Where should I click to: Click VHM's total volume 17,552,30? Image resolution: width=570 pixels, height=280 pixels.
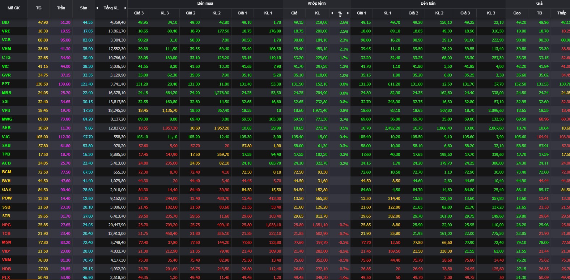[x=117, y=49]
